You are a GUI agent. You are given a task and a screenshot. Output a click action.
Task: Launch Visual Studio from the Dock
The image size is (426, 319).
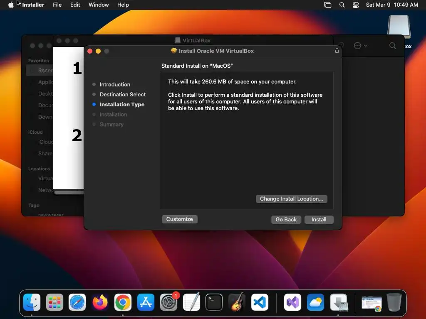(292, 302)
